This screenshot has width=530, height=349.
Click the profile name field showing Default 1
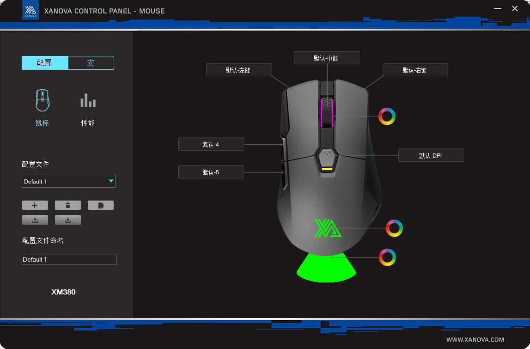(69, 260)
